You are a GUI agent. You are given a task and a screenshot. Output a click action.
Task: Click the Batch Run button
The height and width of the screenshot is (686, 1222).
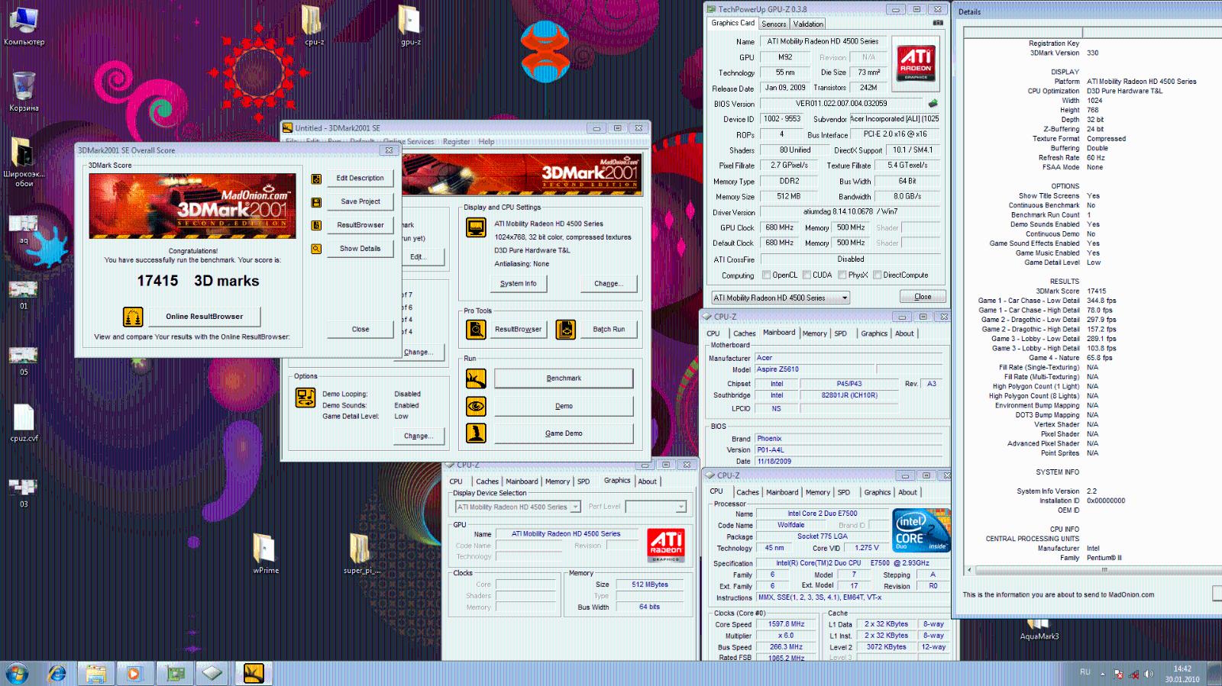click(x=609, y=330)
